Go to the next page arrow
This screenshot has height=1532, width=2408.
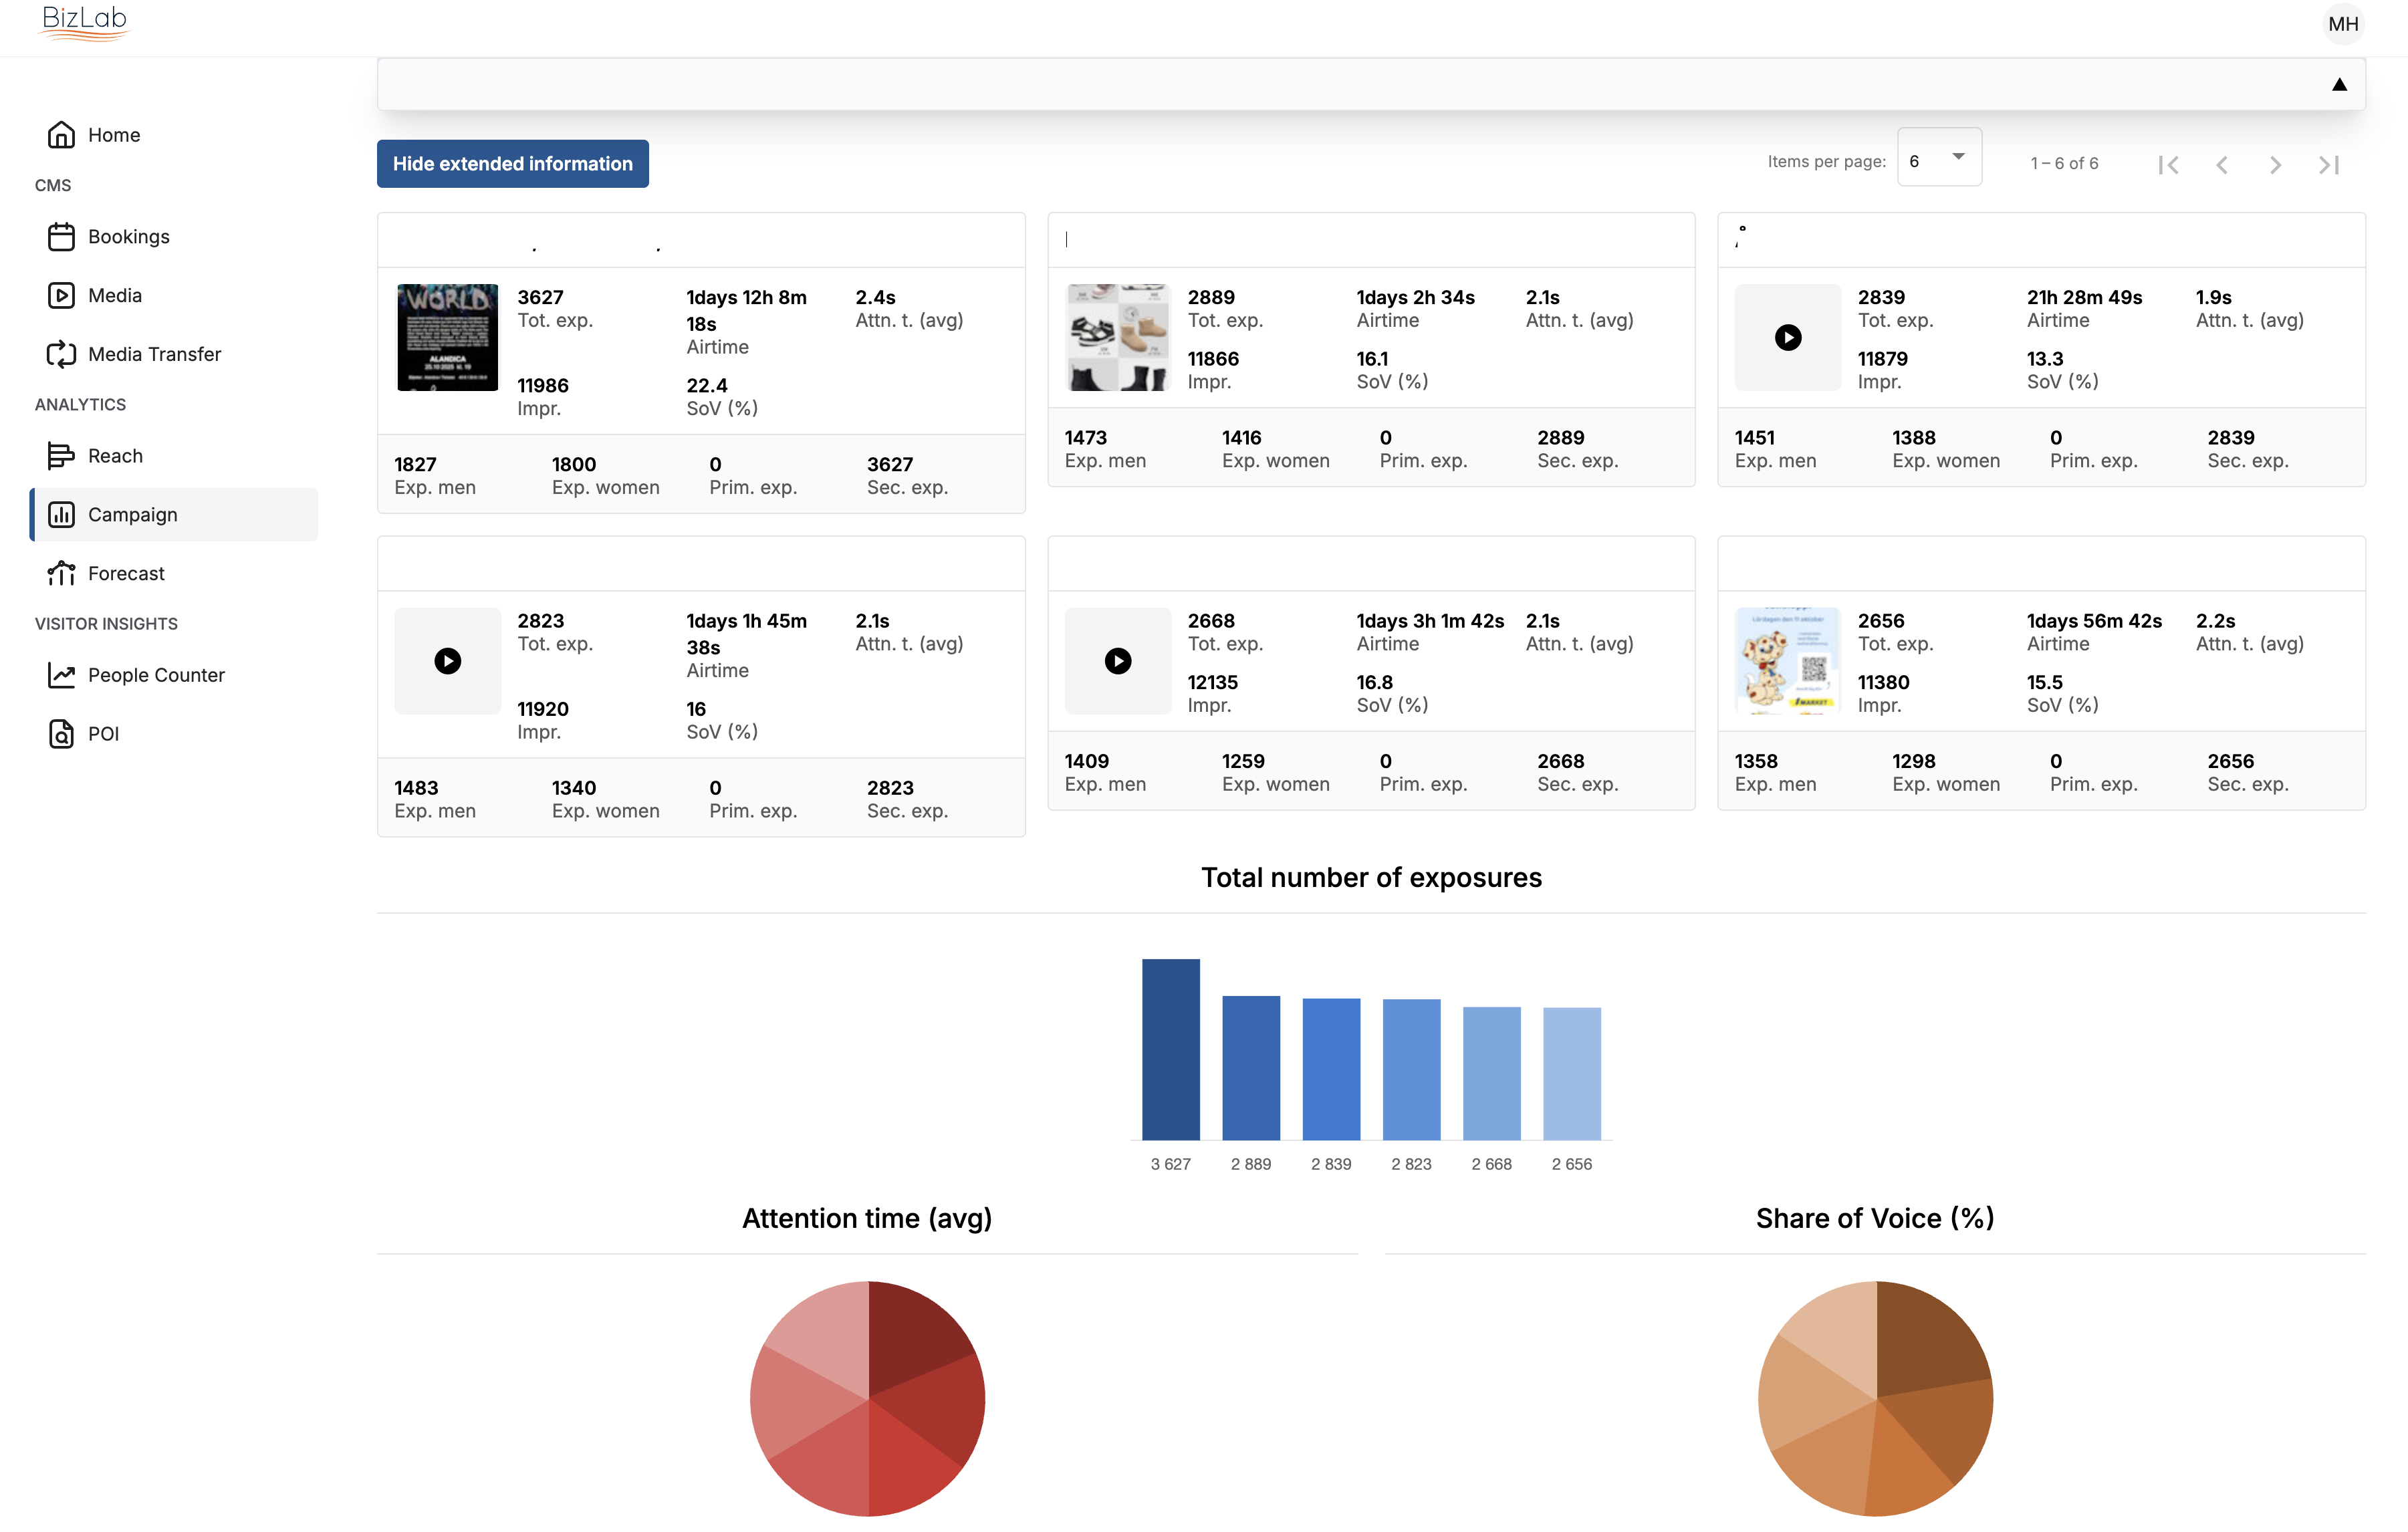pyautogui.click(x=2275, y=165)
